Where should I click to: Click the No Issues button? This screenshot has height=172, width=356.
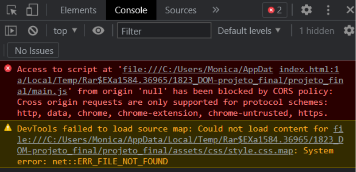[x=34, y=50]
